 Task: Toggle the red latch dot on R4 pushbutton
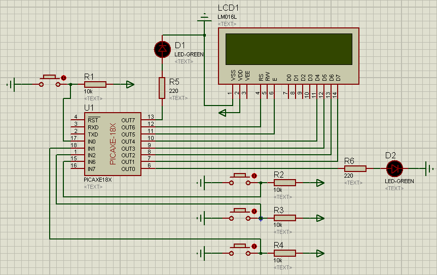(254, 246)
